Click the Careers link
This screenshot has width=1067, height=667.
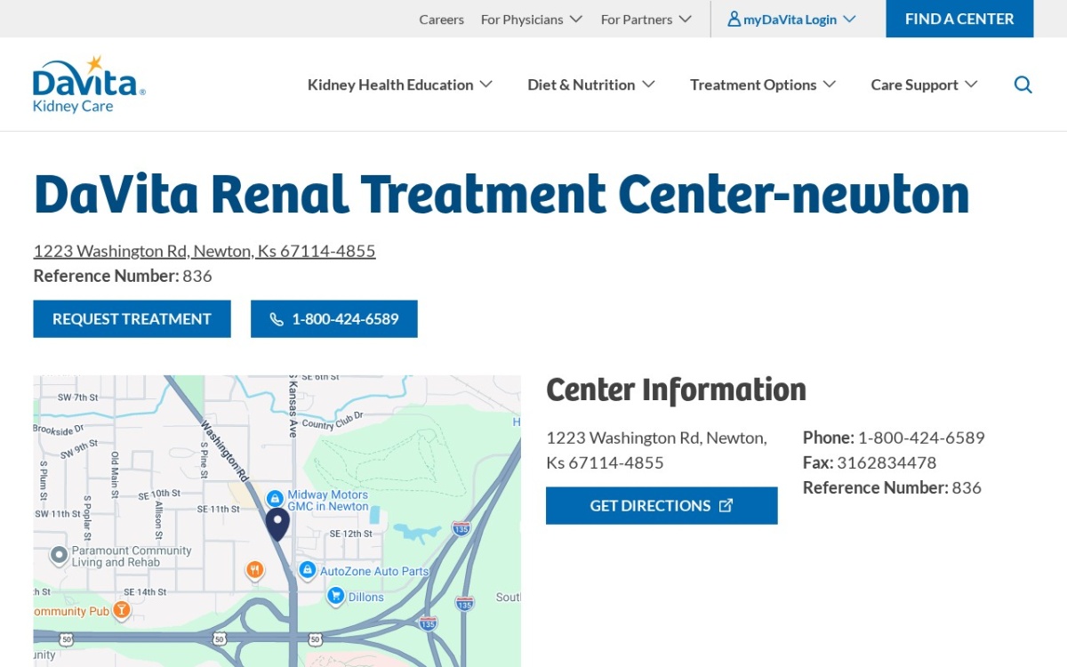tap(442, 19)
